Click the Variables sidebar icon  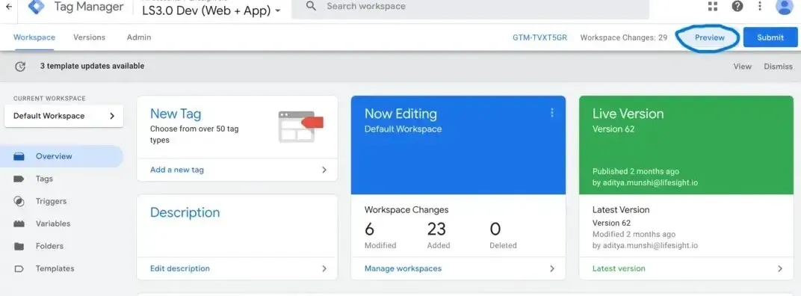(x=19, y=224)
